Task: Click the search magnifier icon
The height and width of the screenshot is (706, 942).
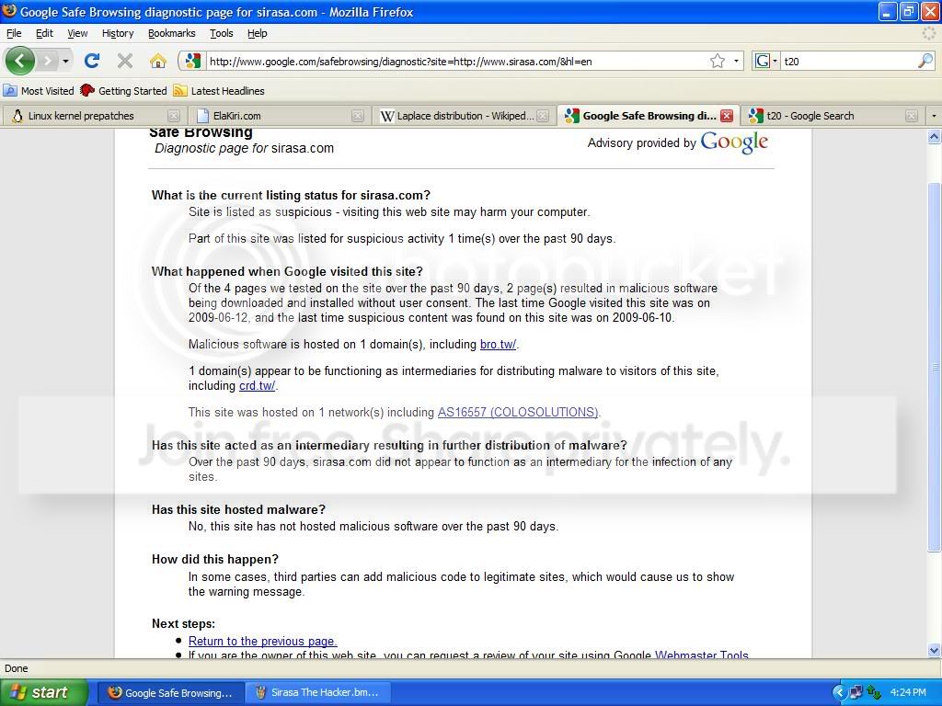Action: click(x=925, y=61)
